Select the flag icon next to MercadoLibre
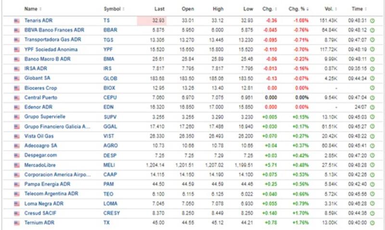 click(x=17, y=165)
